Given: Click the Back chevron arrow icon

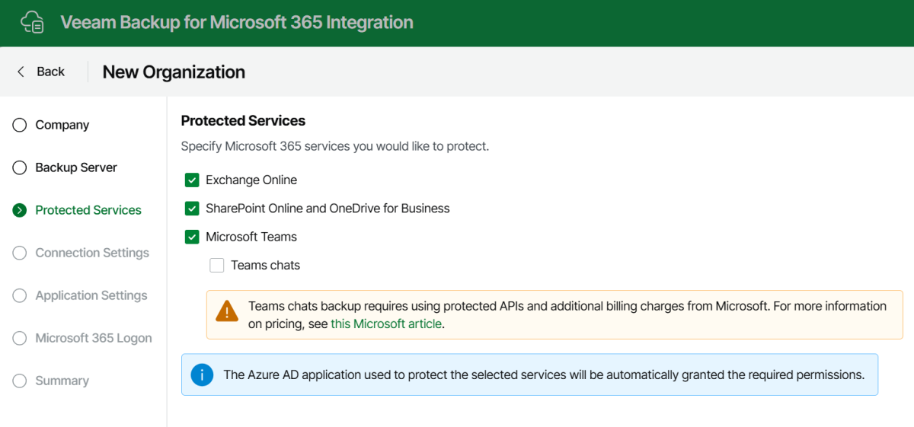Looking at the screenshot, I should (x=21, y=72).
